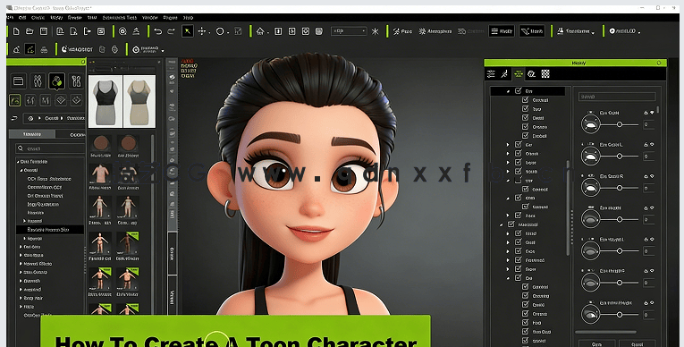The height and width of the screenshot is (347, 684).
Task: Open the Pose tool
Action: click(402, 31)
